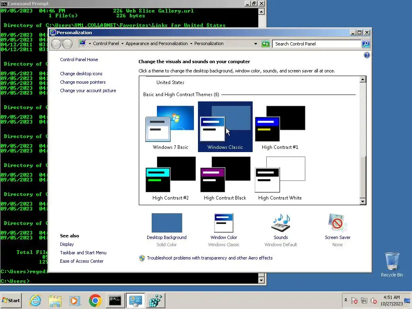The image size is (412, 309).
Task: Choose the High Contrast White theme
Action: (280, 178)
